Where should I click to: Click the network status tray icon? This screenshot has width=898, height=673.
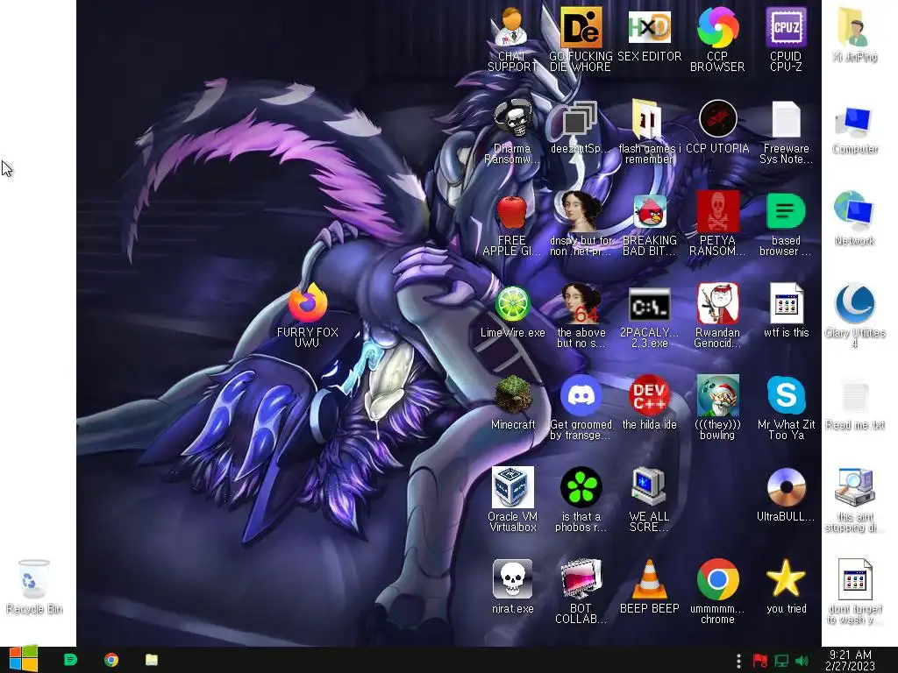click(x=781, y=661)
